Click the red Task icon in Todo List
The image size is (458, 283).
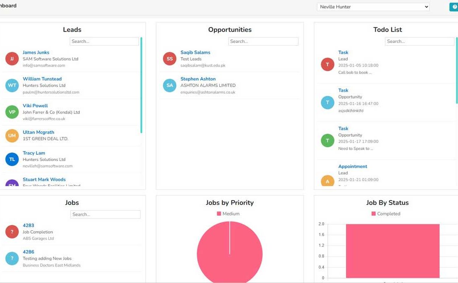tap(327, 64)
